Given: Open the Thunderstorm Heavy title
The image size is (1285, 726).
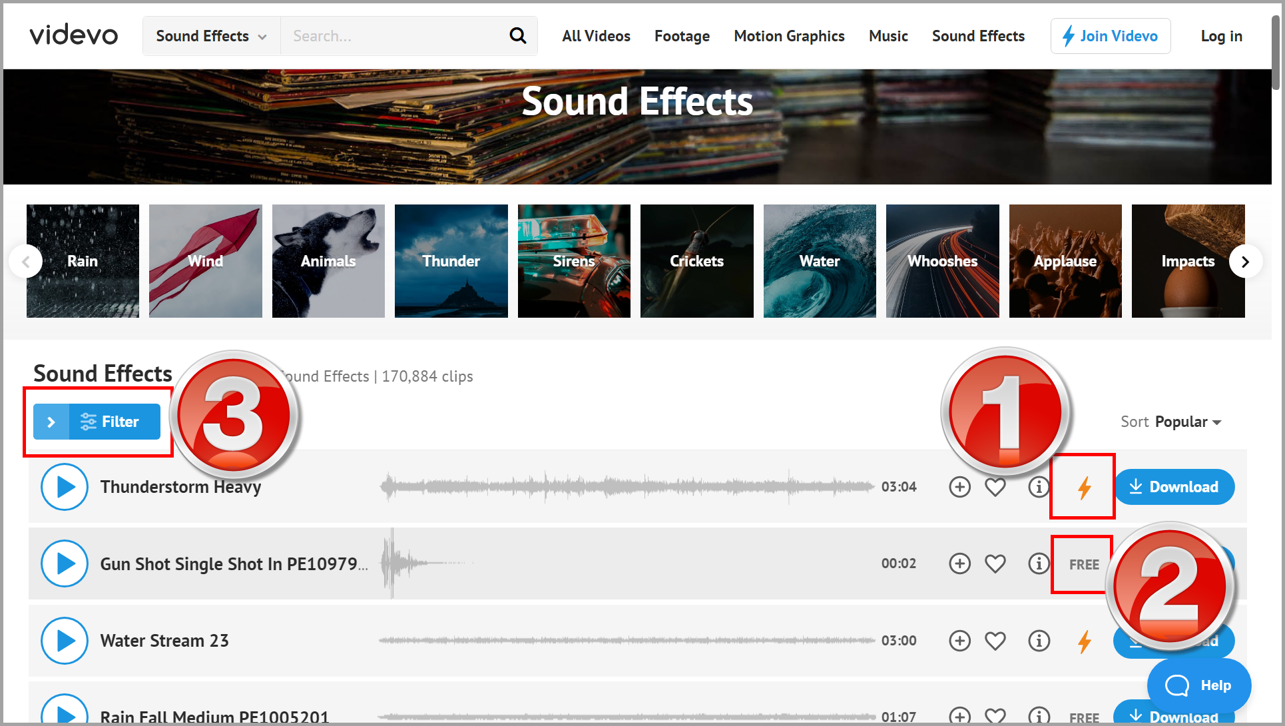Looking at the screenshot, I should point(180,487).
